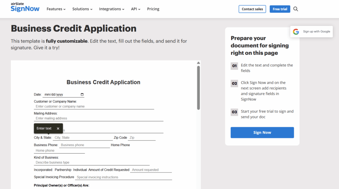
Task: Click the blue Sign Now button
Action: [262, 132]
